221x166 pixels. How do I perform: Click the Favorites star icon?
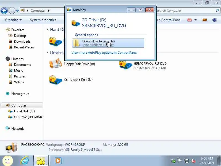(8, 30)
